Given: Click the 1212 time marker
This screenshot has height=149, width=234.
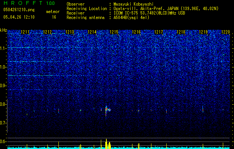Looking at the screenshot, I should click(x=48, y=32).
